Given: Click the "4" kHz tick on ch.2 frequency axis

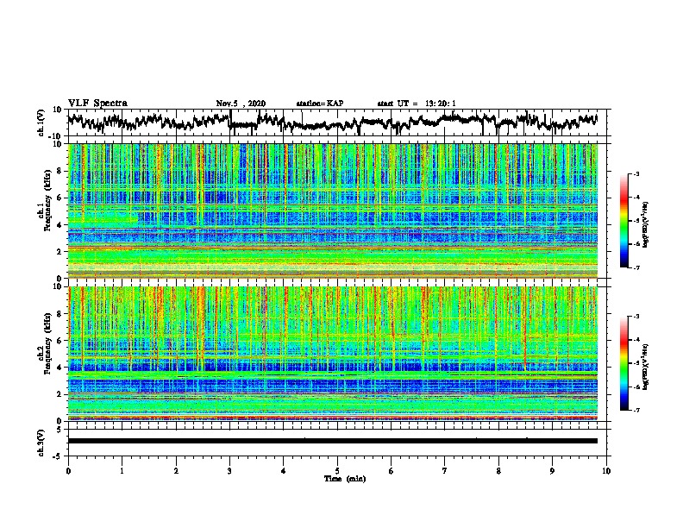Looking at the screenshot, I should click(x=60, y=368).
